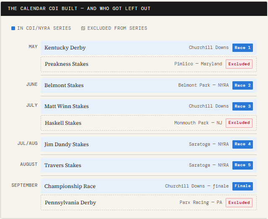The width and height of the screenshot is (268, 219).
Task: Select the Pennsylvania Derby race name
Action: point(70,203)
